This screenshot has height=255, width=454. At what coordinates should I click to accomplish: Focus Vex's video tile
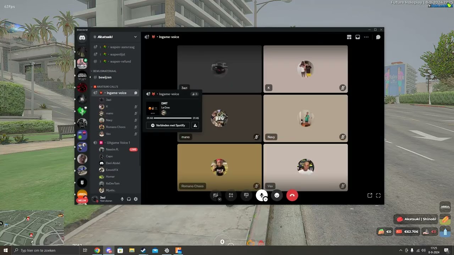[305, 168]
